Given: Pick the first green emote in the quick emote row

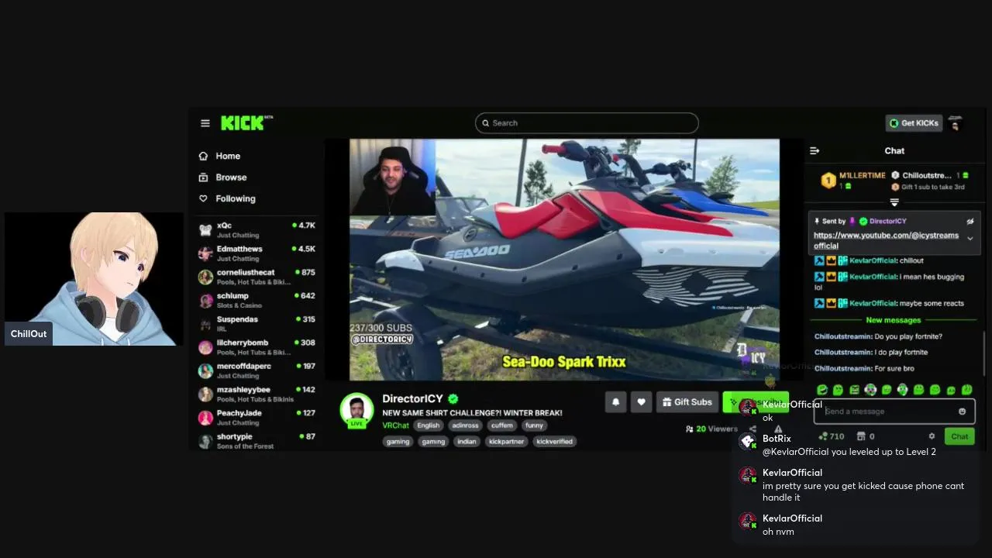Looking at the screenshot, I should point(822,390).
